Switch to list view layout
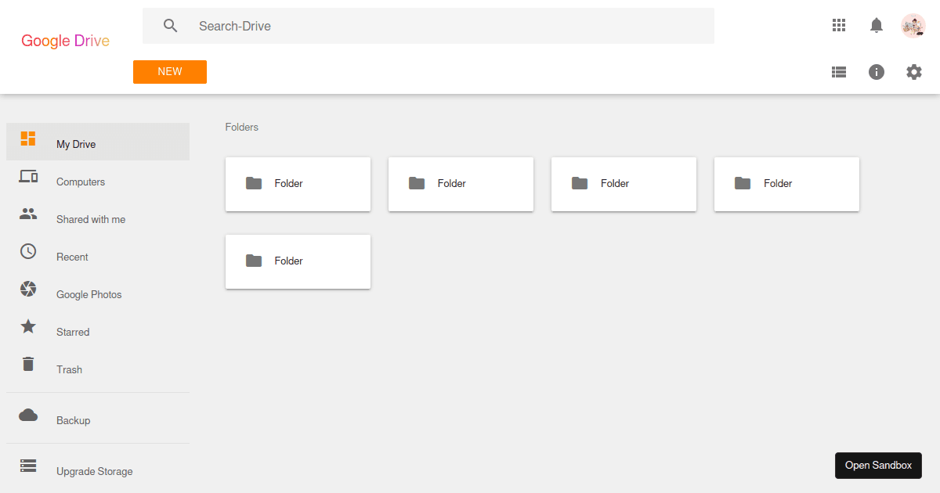This screenshot has width=940, height=493. 838,71
